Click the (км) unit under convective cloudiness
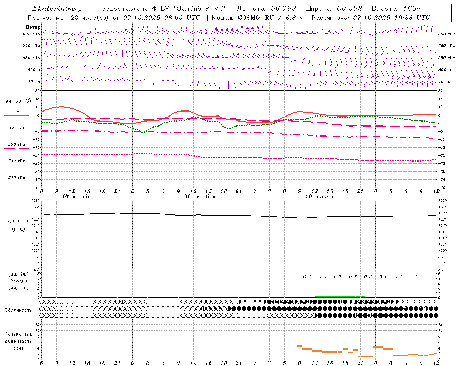 [18, 348]
